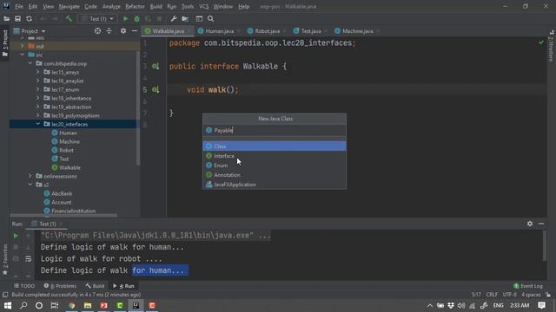
Task: Start debugging with the bug icon
Action: click(136, 19)
